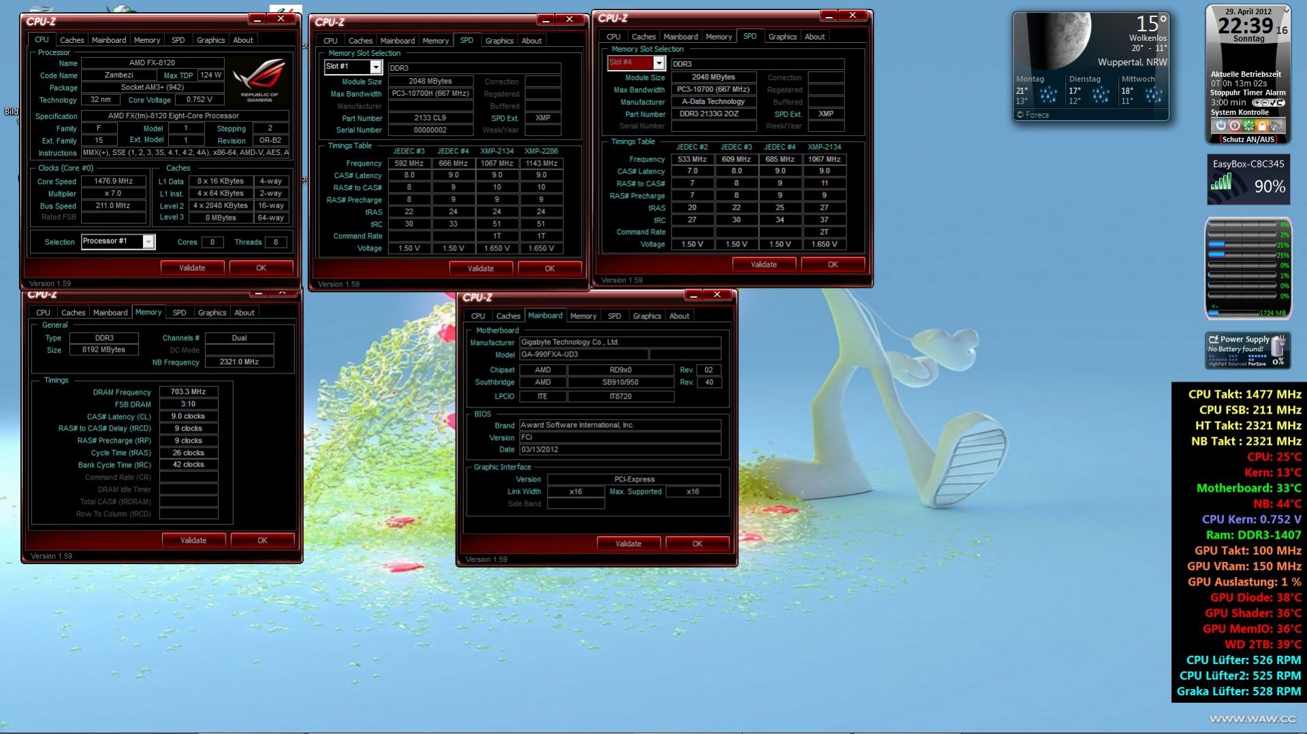Image resolution: width=1307 pixels, height=734 pixels.
Task: Click the GPU Diode: 38°C sensor line
Action: pyautogui.click(x=1256, y=597)
